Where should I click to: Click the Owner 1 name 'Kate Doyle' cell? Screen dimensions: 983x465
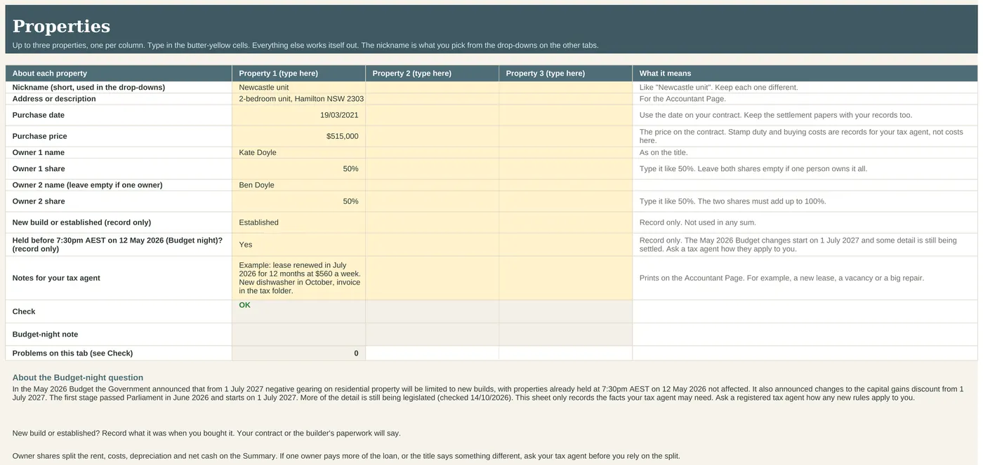tap(298, 152)
